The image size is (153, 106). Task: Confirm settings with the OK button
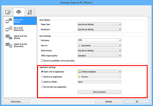137,101
